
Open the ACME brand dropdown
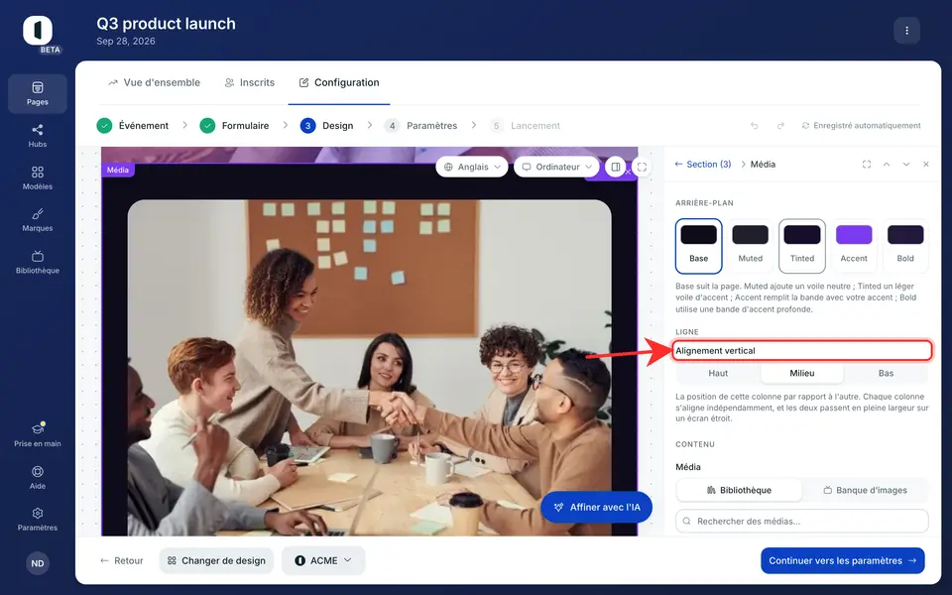click(323, 560)
